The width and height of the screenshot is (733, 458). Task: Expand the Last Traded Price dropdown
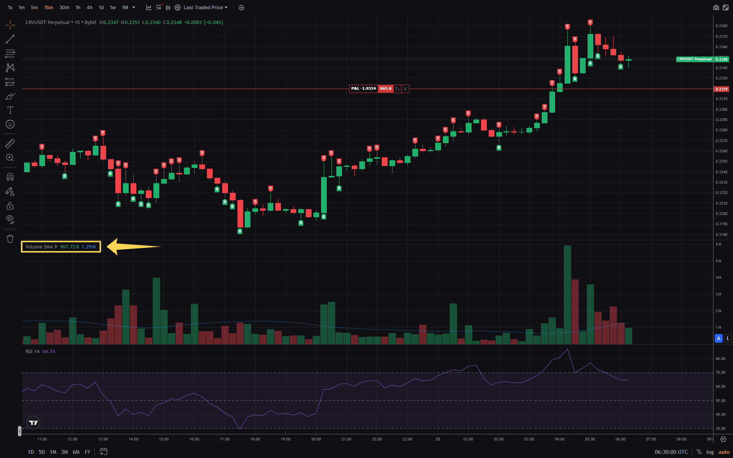[x=205, y=8]
